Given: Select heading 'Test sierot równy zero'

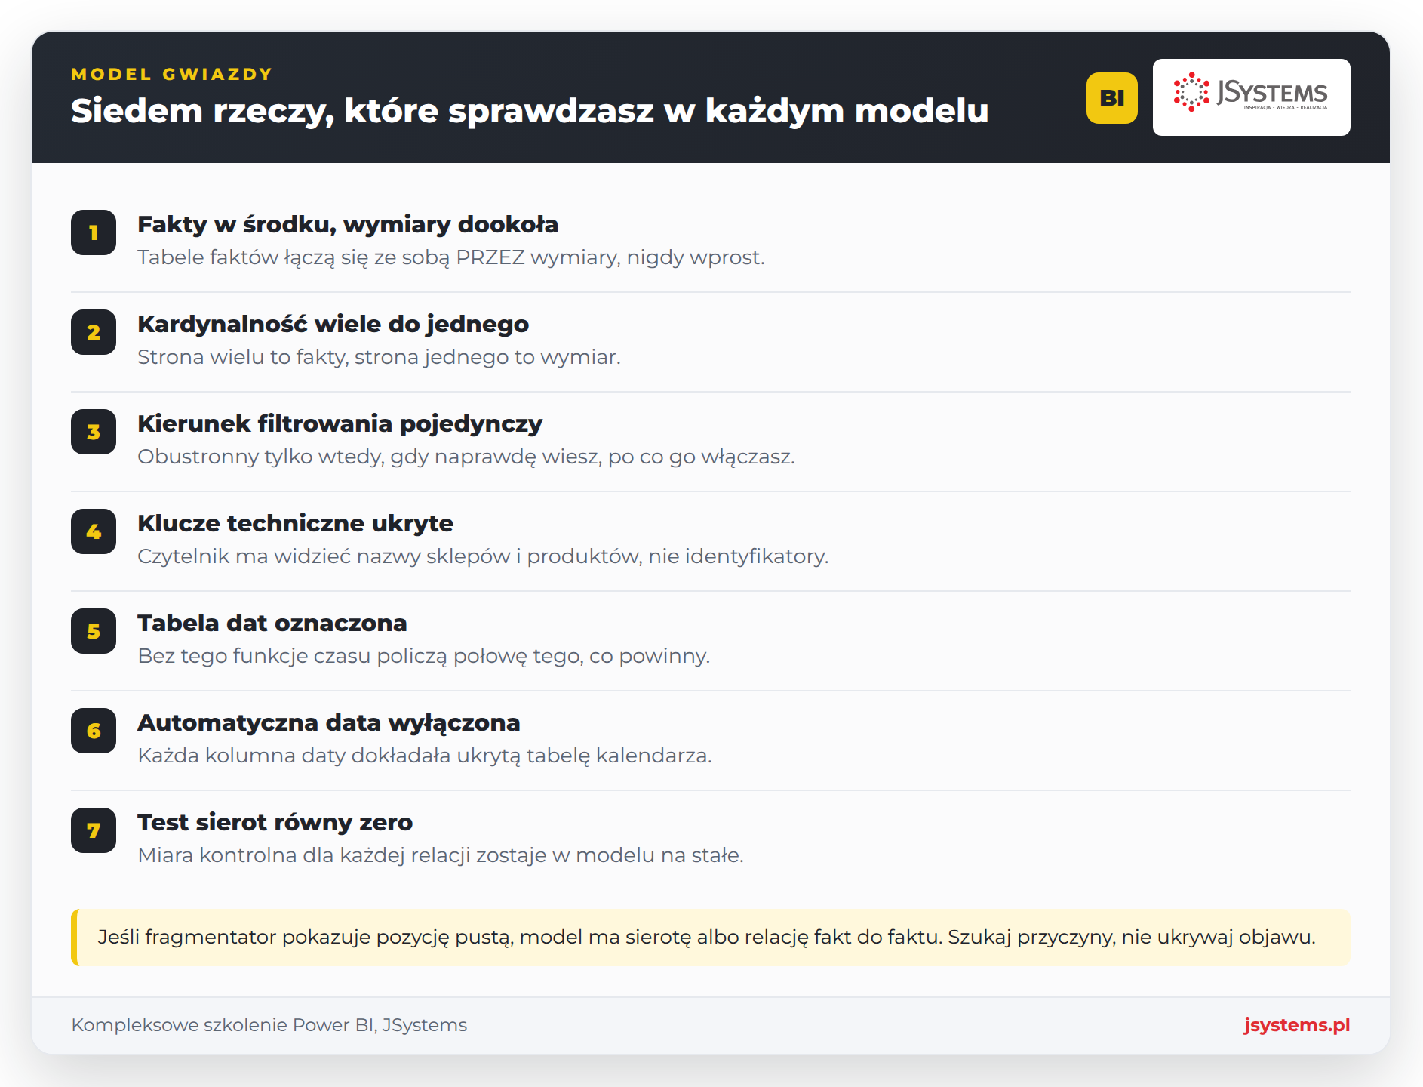Looking at the screenshot, I should 275,822.
